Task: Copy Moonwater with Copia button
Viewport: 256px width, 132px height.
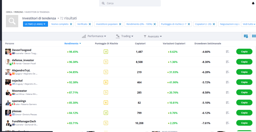Action: coord(244,92)
